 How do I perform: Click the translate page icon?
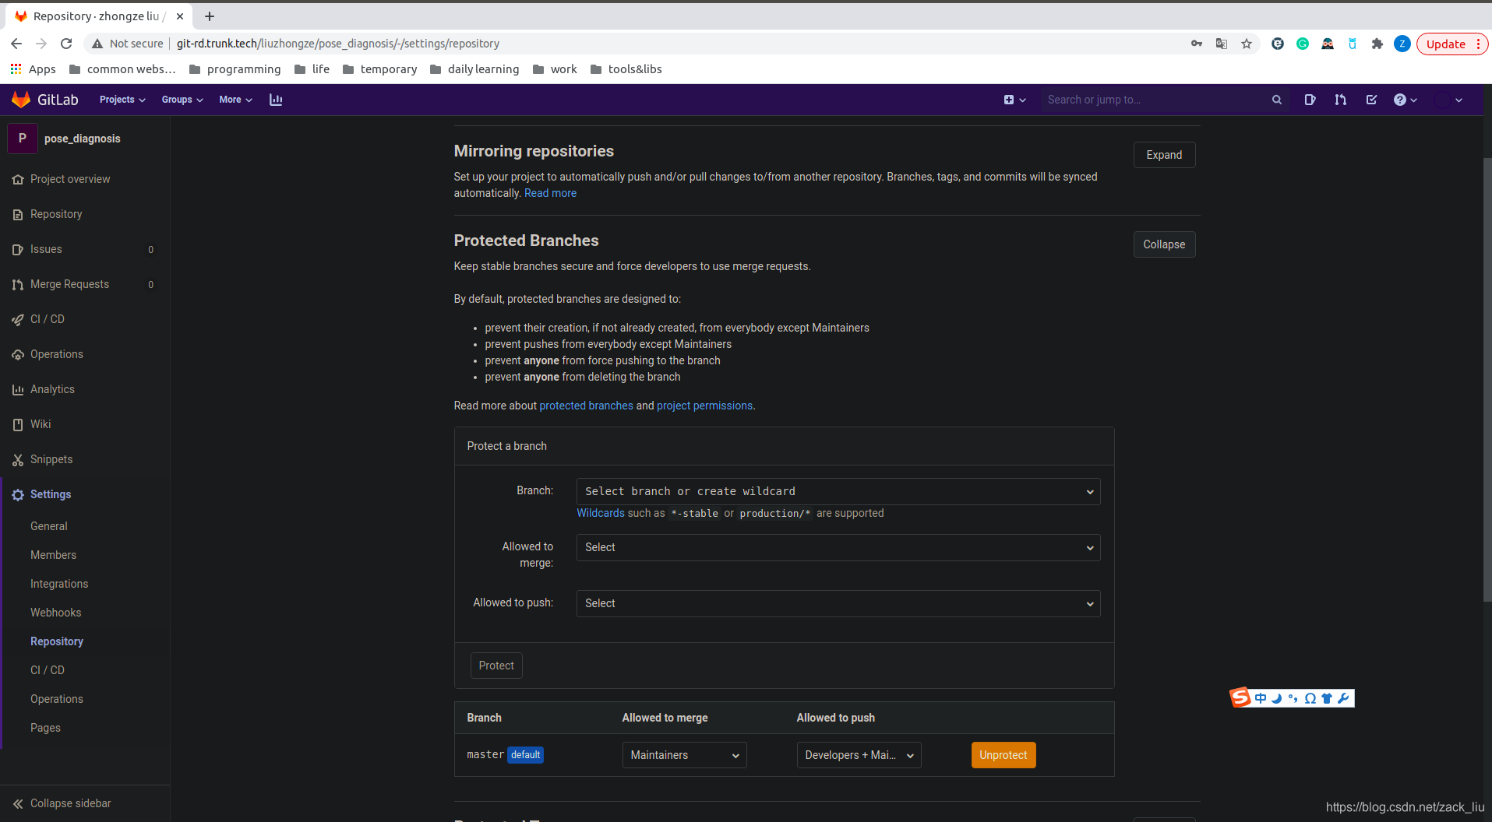tap(1222, 44)
